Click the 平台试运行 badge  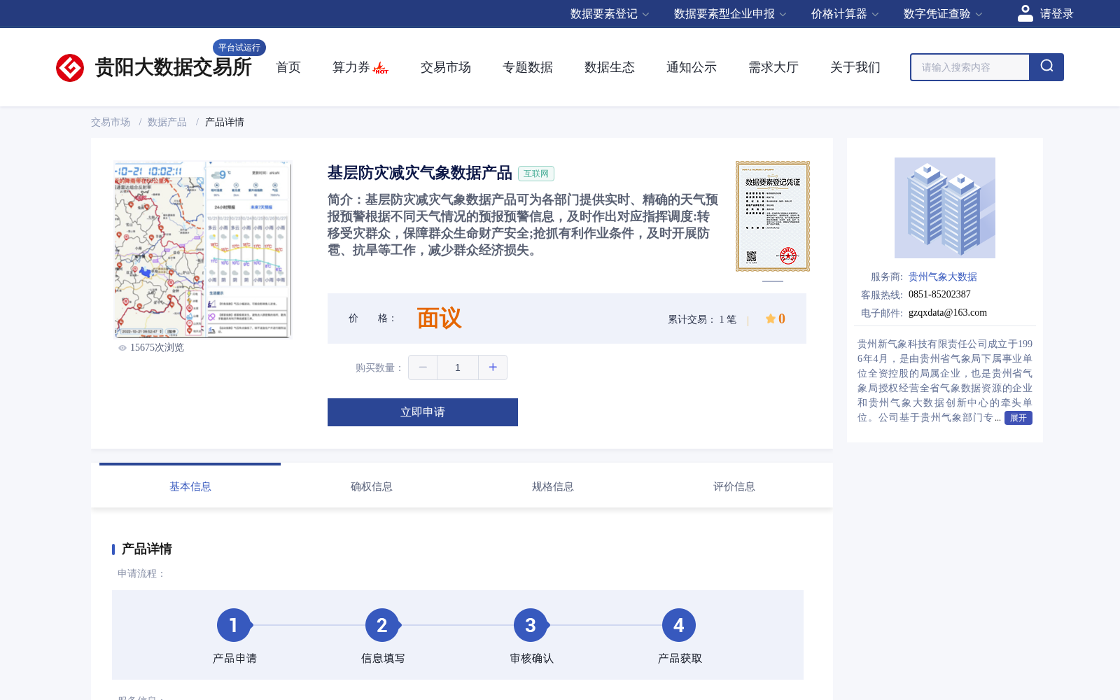click(x=239, y=48)
